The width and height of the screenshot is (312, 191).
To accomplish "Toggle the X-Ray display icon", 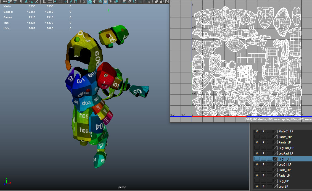I will (x=157, y=2).
